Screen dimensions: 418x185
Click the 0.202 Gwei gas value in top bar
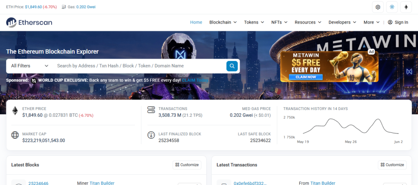[x=86, y=7]
